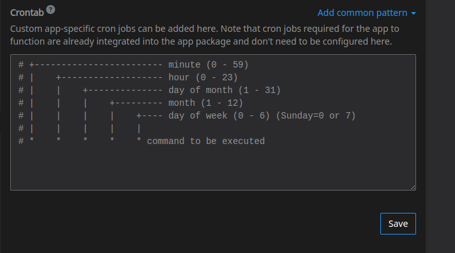The image size is (455, 253).
Task: Click the cron jobs description paragraph
Action: click(205, 35)
